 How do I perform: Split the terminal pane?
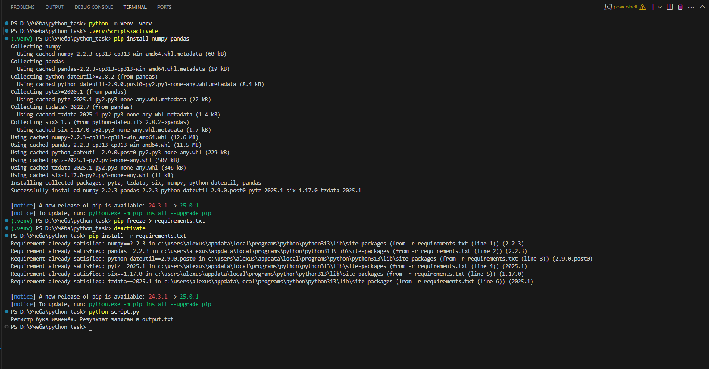point(670,7)
